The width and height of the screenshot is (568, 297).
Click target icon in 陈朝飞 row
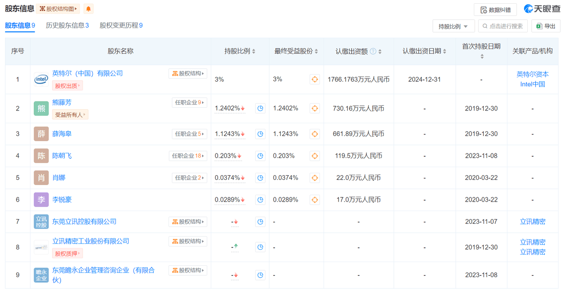coord(315,156)
